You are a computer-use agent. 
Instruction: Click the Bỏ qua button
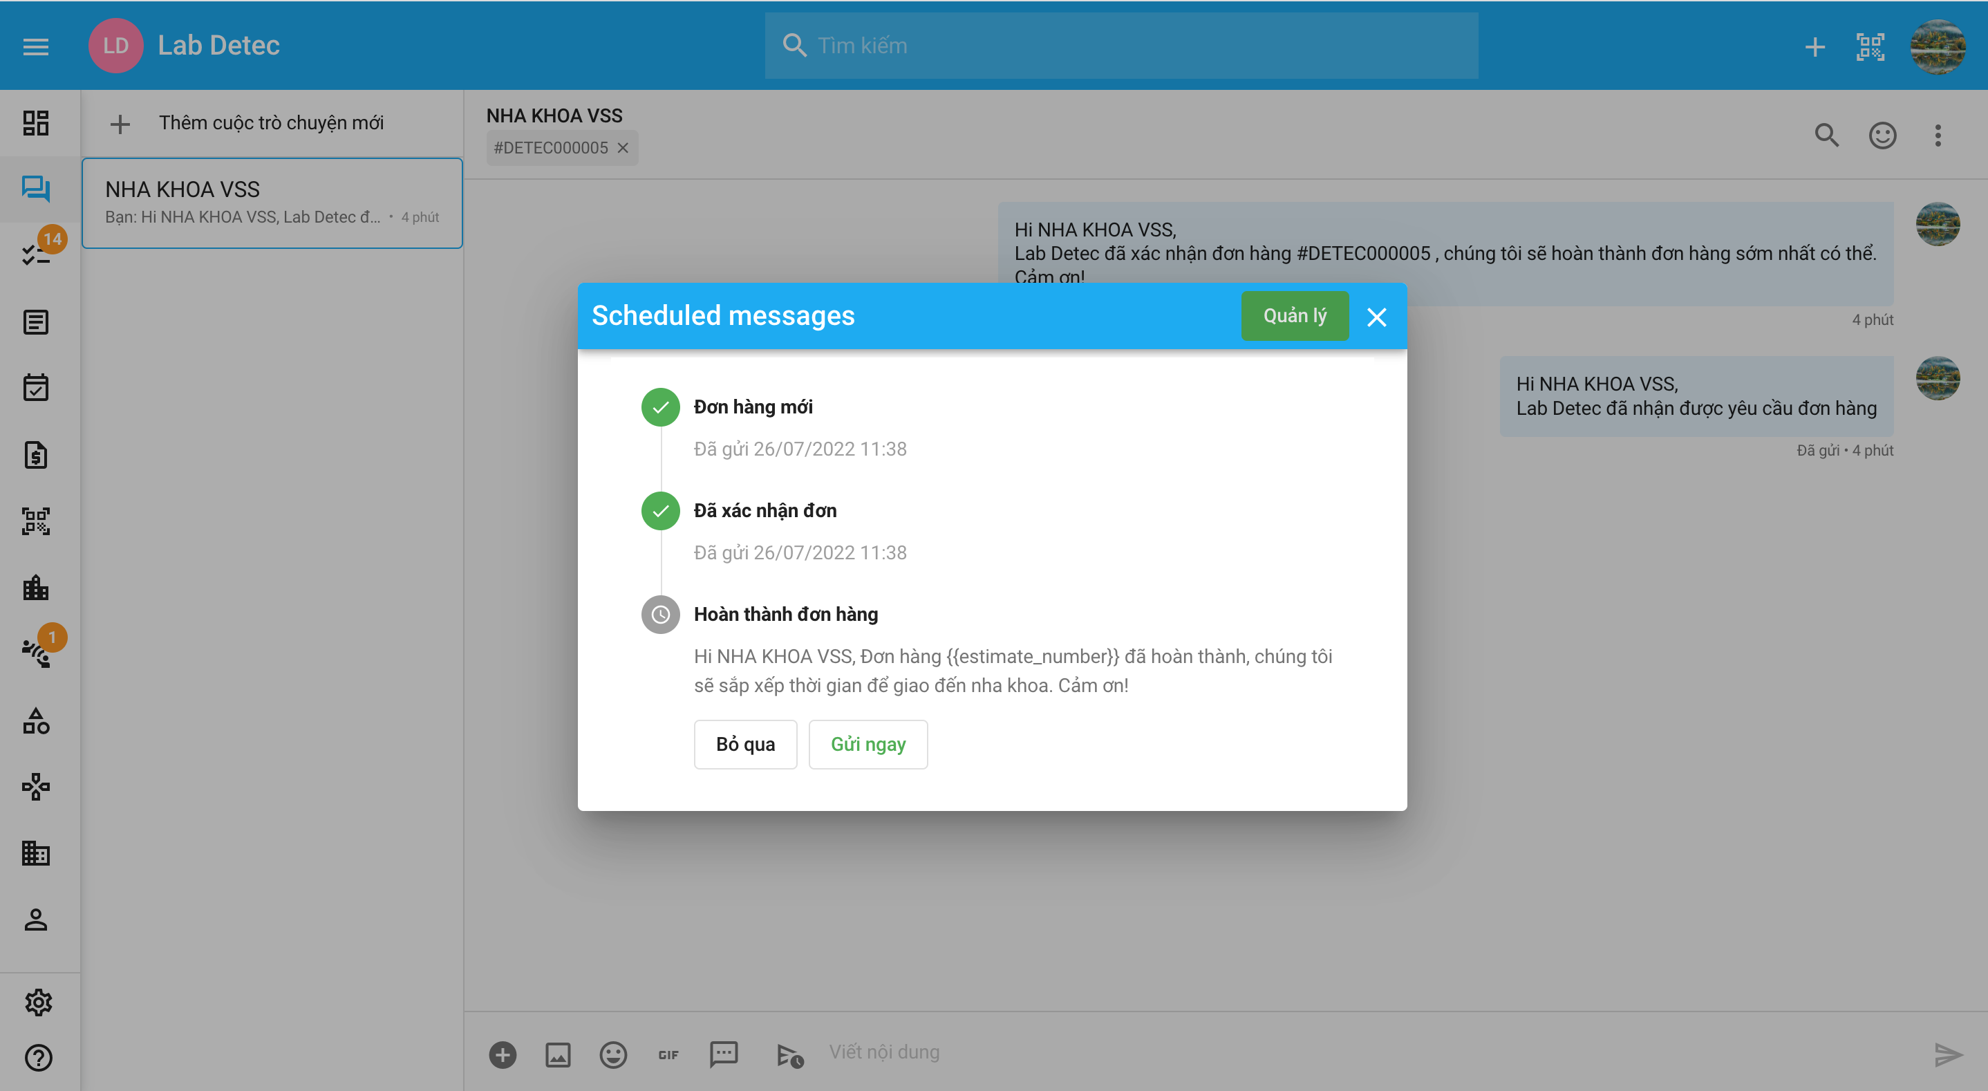pos(744,745)
